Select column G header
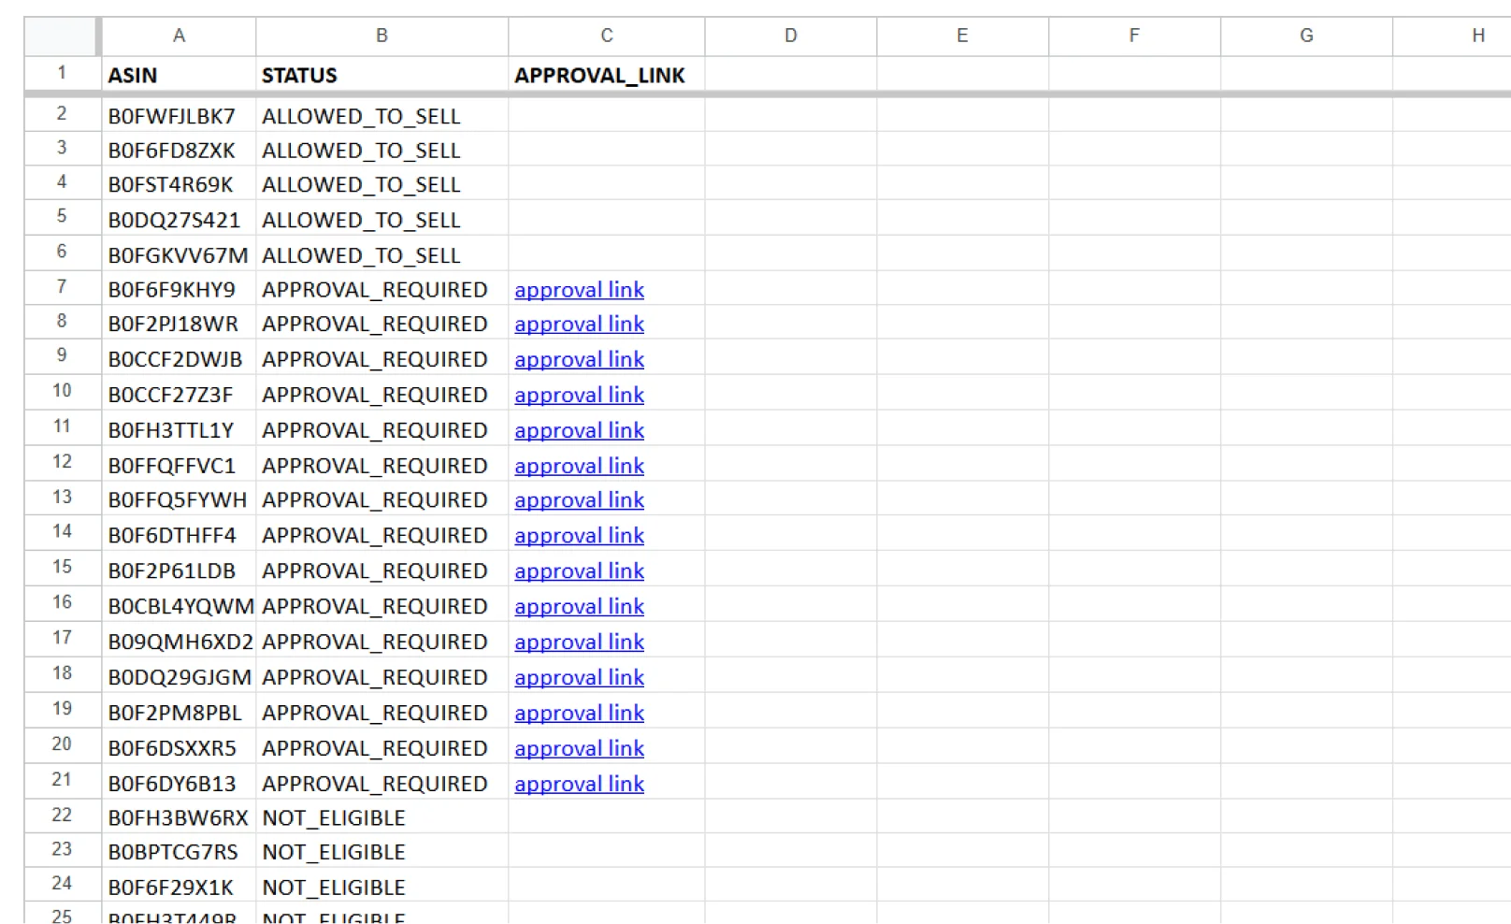The height and width of the screenshot is (924, 1511). [x=1306, y=36]
